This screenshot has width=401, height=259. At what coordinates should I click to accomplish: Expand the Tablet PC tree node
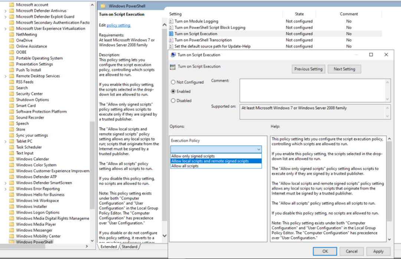[x=5, y=142]
